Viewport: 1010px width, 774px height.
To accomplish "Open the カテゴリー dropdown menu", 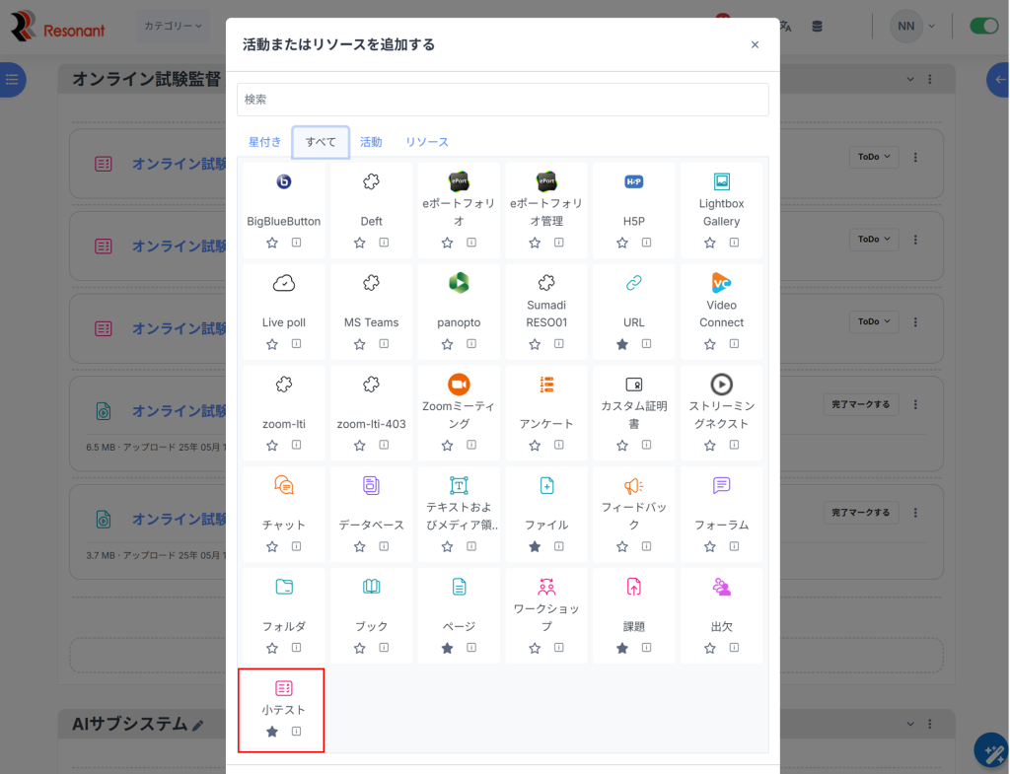I will tap(173, 26).
